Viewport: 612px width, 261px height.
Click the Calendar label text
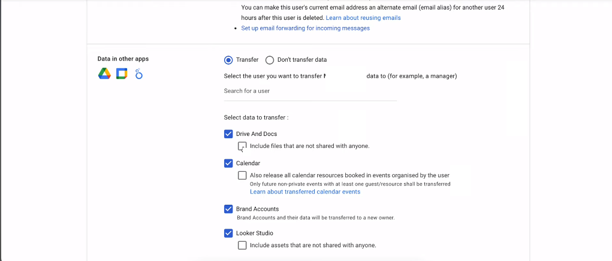tap(248, 163)
